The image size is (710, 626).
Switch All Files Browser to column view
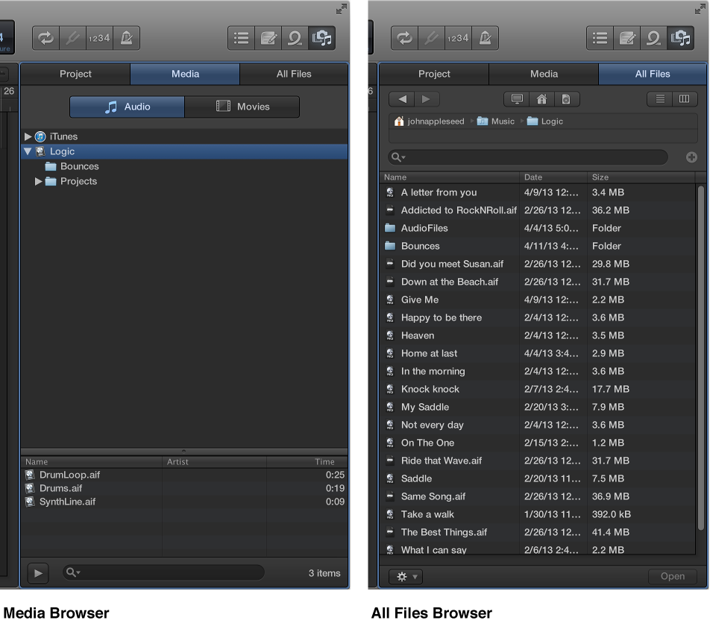click(685, 98)
